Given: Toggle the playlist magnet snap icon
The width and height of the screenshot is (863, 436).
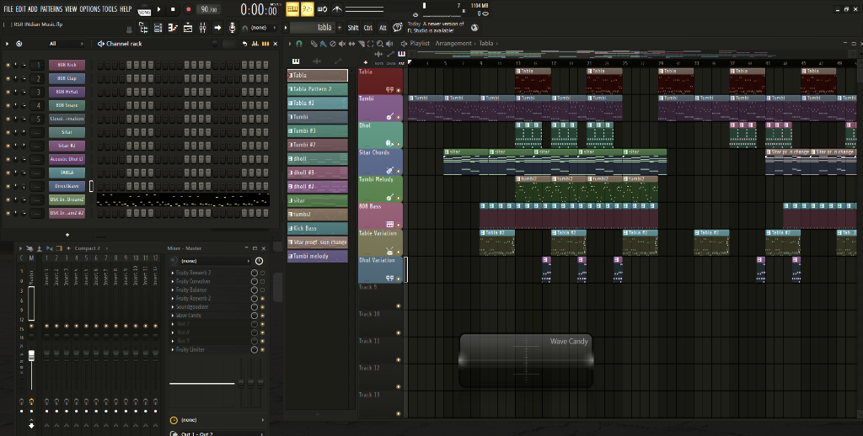Looking at the screenshot, I should [299, 44].
